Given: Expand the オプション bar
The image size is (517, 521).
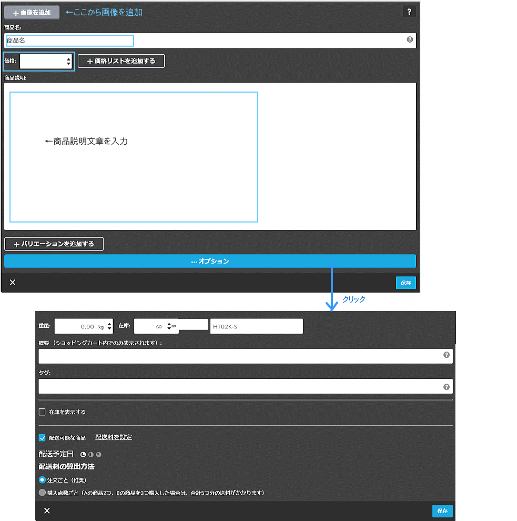Looking at the screenshot, I should click(x=210, y=261).
